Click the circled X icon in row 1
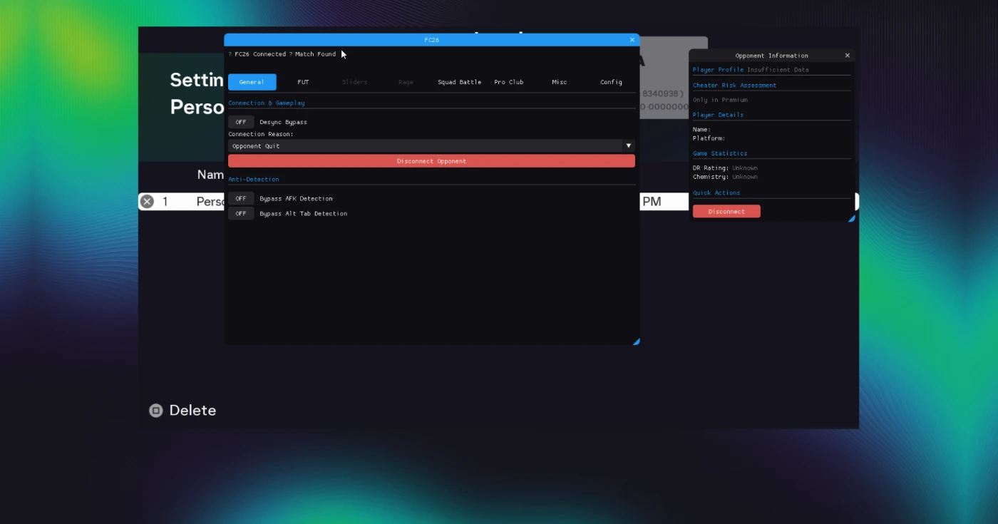This screenshot has height=524, width=998. pyautogui.click(x=147, y=202)
